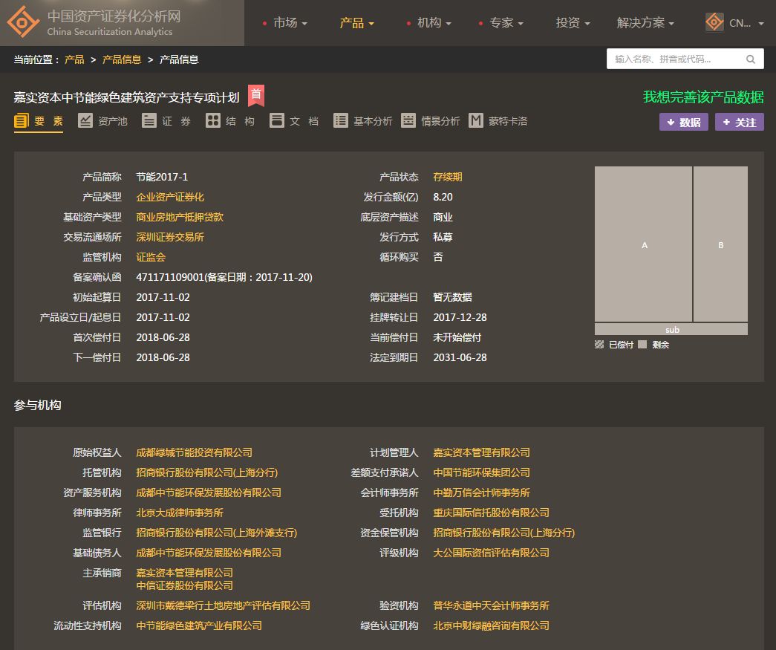The image size is (776, 650).
Task: Open 中节能绿色建筑产业有限公司 link
Action: (x=199, y=625)
